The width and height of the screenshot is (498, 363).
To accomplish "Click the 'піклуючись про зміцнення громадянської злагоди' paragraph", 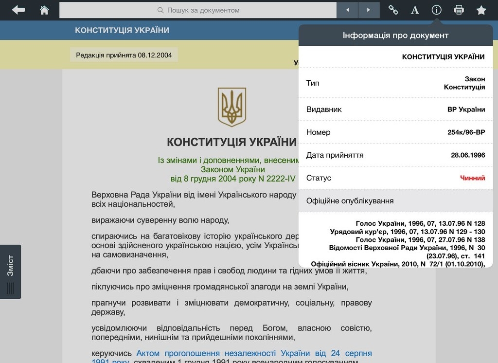I will coord(220,287).
